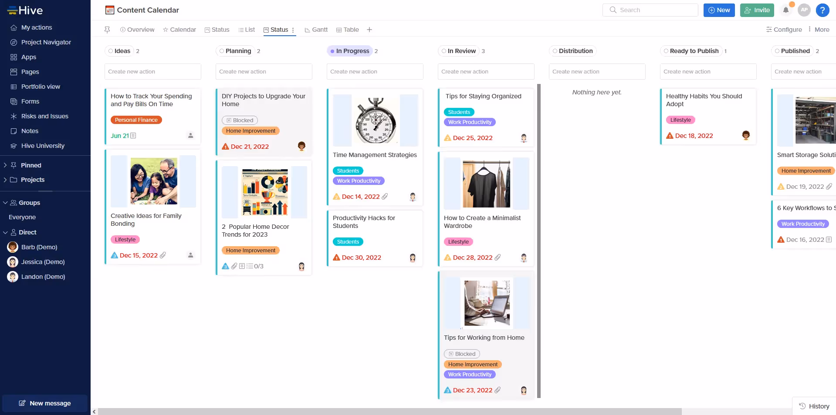Click the New message button
Viewport: 836px width, 415px height.
(x=45, y=403)
